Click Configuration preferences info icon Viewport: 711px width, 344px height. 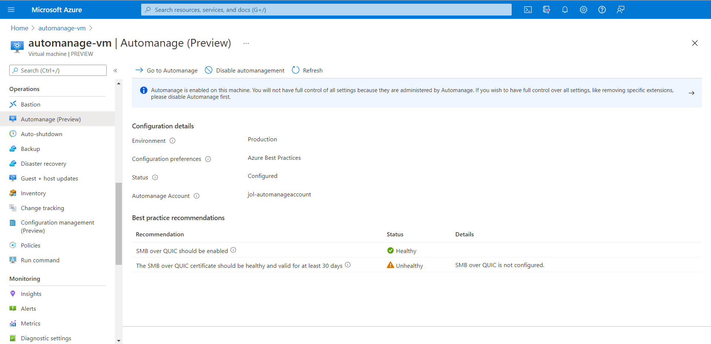[x=208, y=159]
